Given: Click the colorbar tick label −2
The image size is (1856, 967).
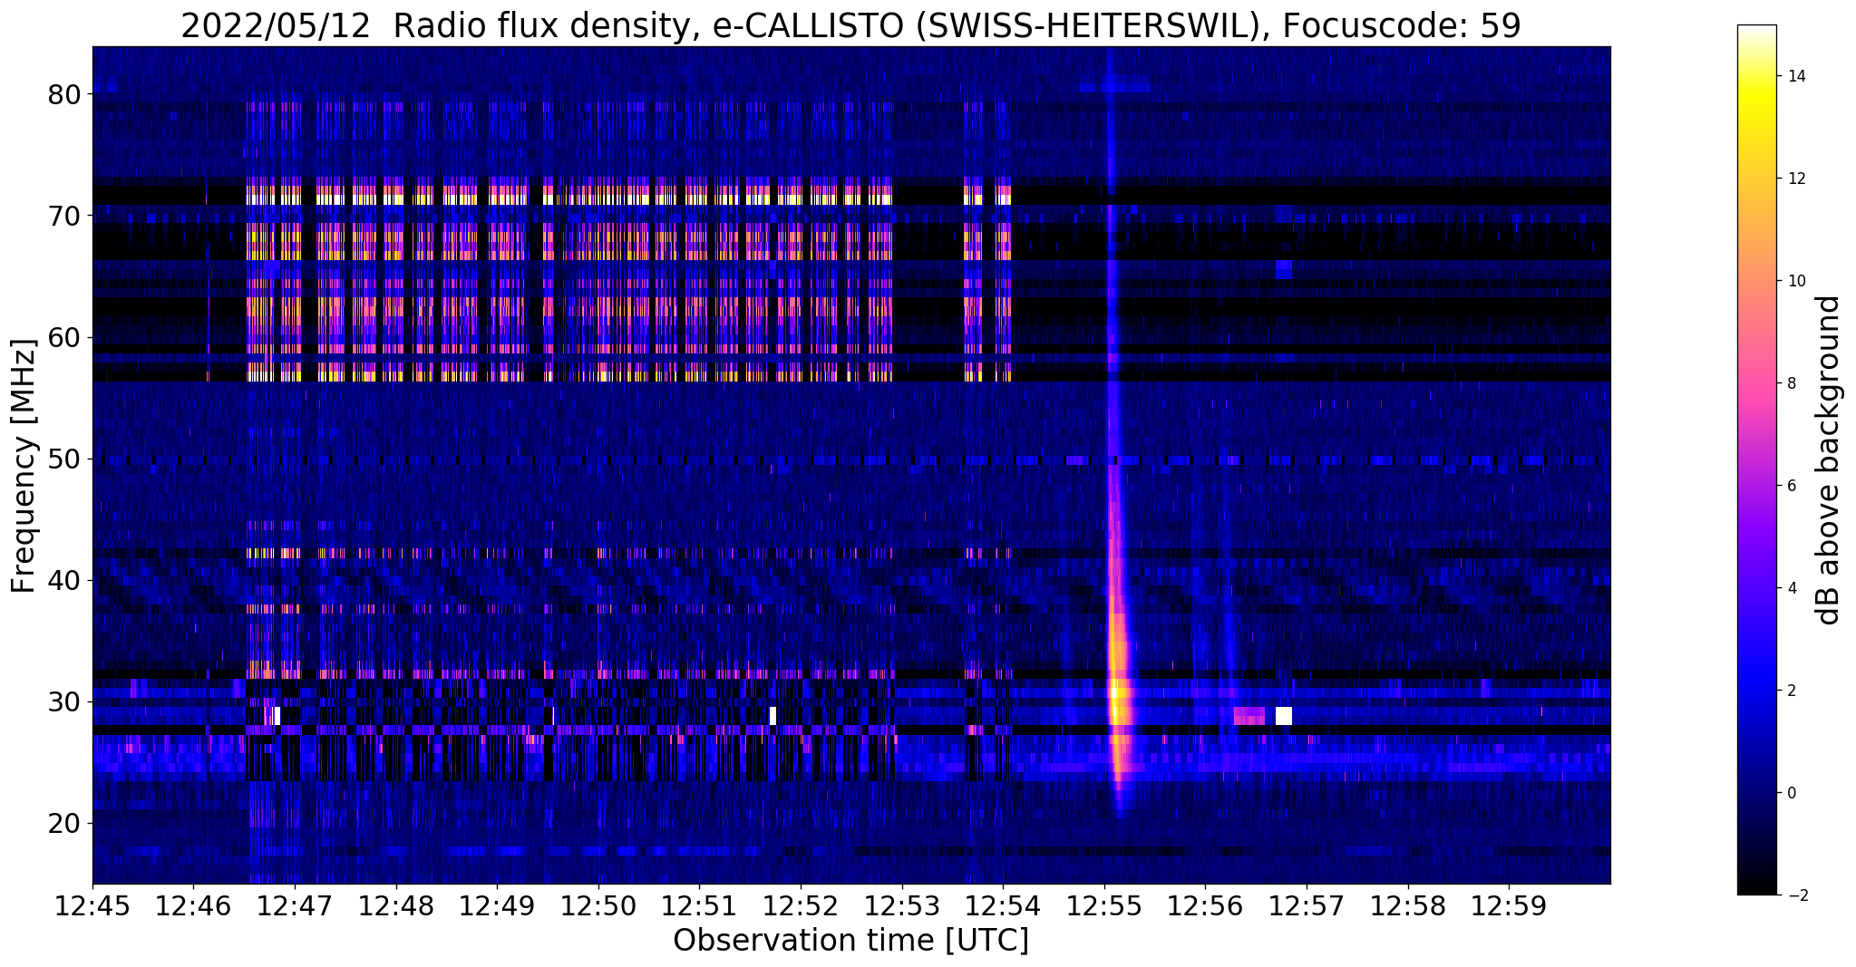Looking at the screenshot, I should click(x=1796, y=895).
